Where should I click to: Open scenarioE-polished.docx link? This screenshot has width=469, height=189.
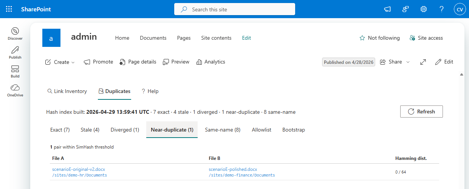point(233,169)
